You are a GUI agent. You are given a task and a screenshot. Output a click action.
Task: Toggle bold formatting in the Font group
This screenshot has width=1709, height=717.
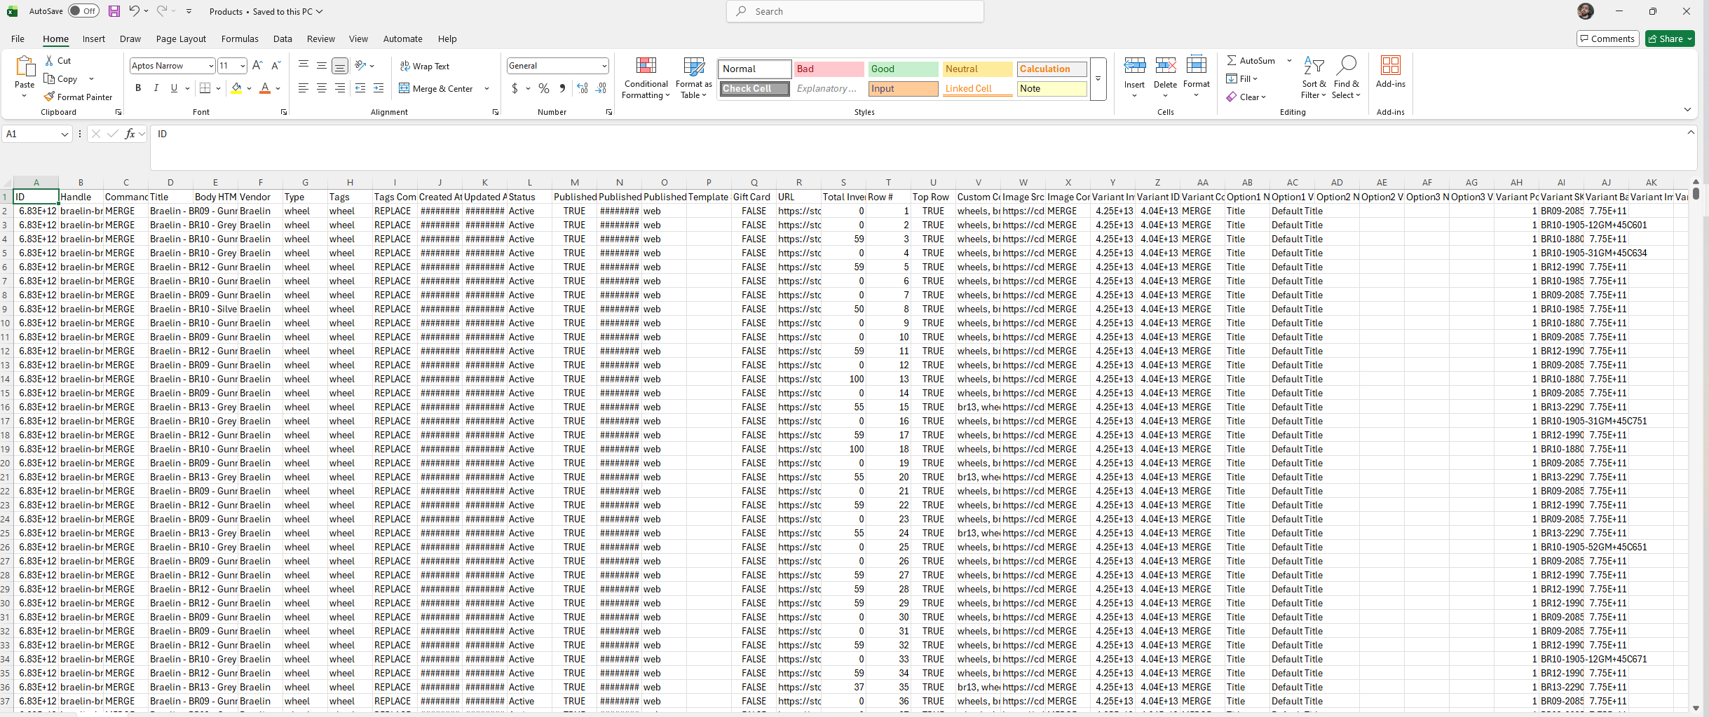(137, 88)
